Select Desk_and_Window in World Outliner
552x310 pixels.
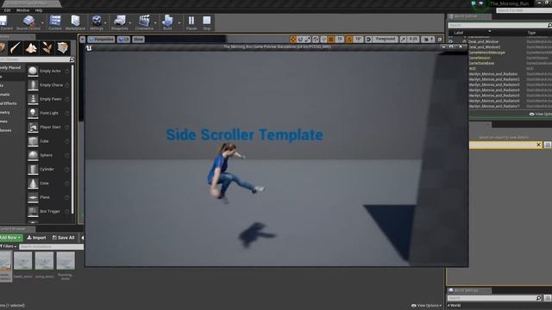(483, 41)
